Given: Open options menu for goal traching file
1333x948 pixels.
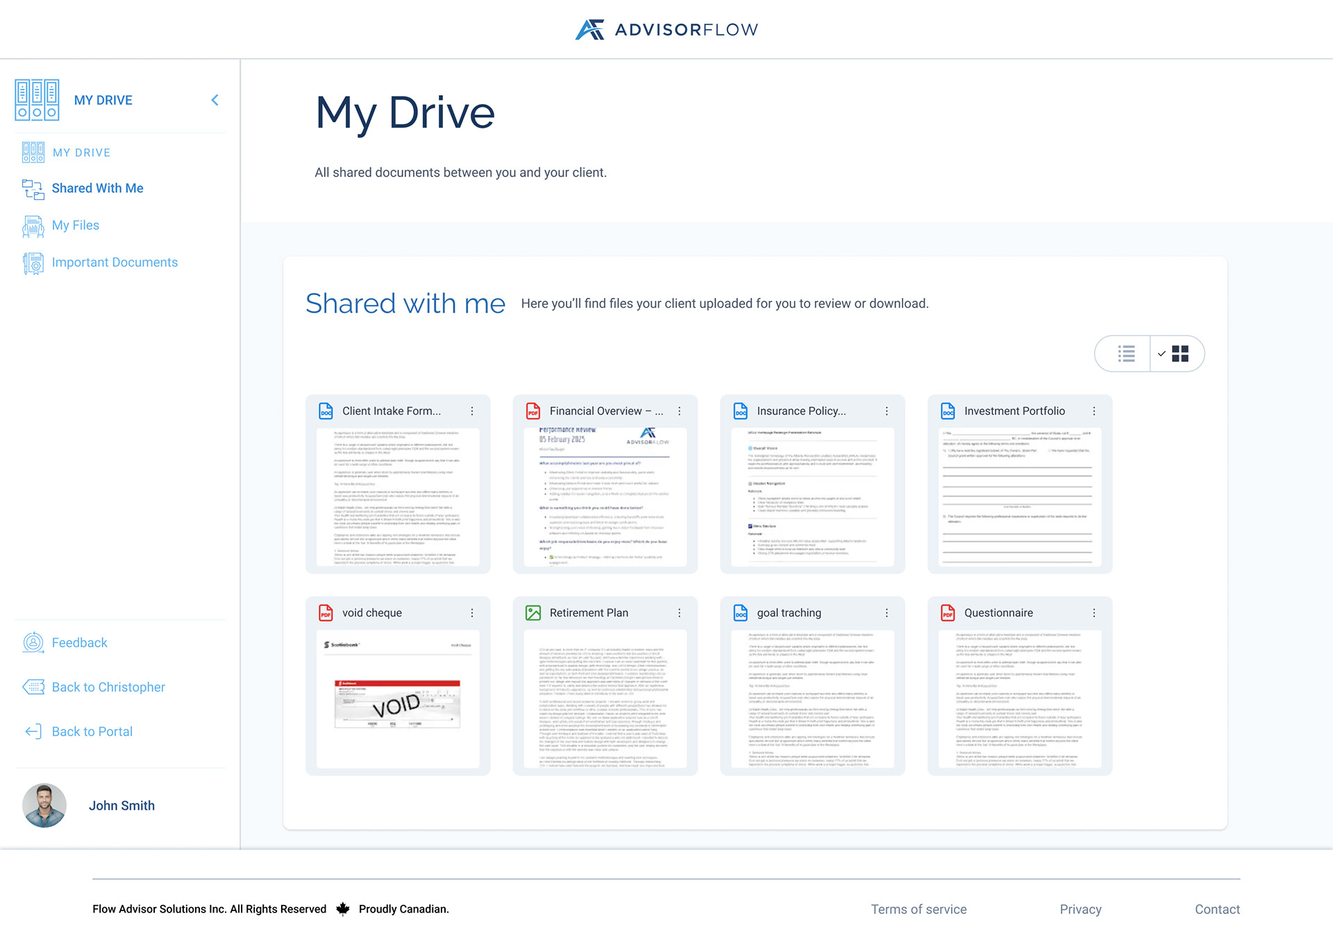Looking at the screenshot, I should pos(886,613).
